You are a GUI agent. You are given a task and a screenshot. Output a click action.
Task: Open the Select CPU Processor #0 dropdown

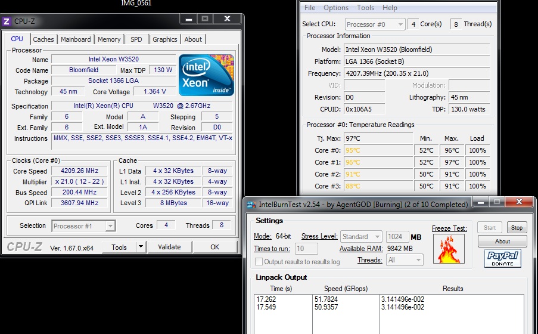click(374, 24)
